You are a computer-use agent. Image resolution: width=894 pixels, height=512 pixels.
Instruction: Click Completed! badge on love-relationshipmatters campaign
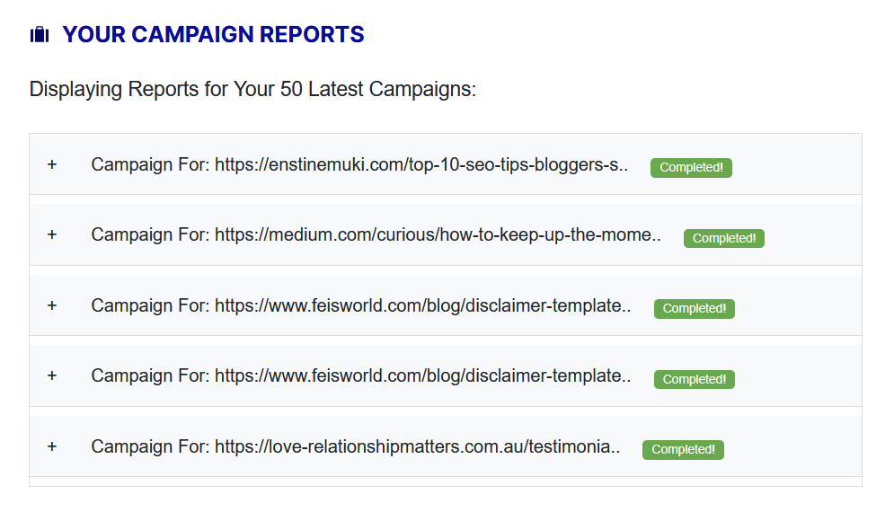[x=683, y=449]
